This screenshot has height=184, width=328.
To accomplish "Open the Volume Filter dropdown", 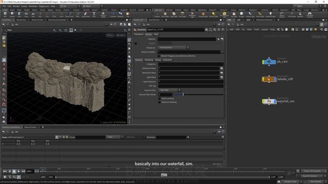I will (170, 90).
